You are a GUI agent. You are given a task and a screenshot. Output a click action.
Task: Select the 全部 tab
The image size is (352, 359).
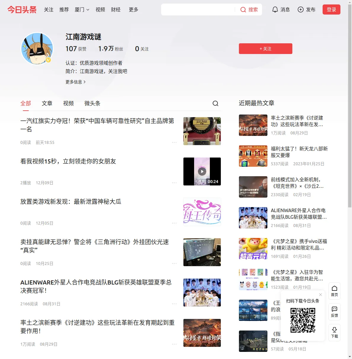click(x=26, y=103)
